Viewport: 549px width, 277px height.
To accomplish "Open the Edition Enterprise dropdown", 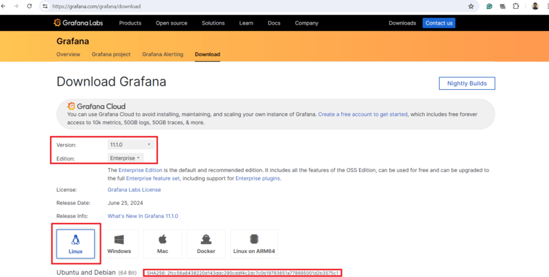I will pos(126,158).
